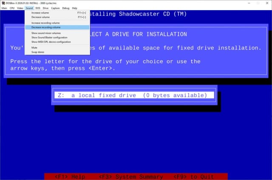
Task: Open the CPU menu
Action: (x=12, y=8)
